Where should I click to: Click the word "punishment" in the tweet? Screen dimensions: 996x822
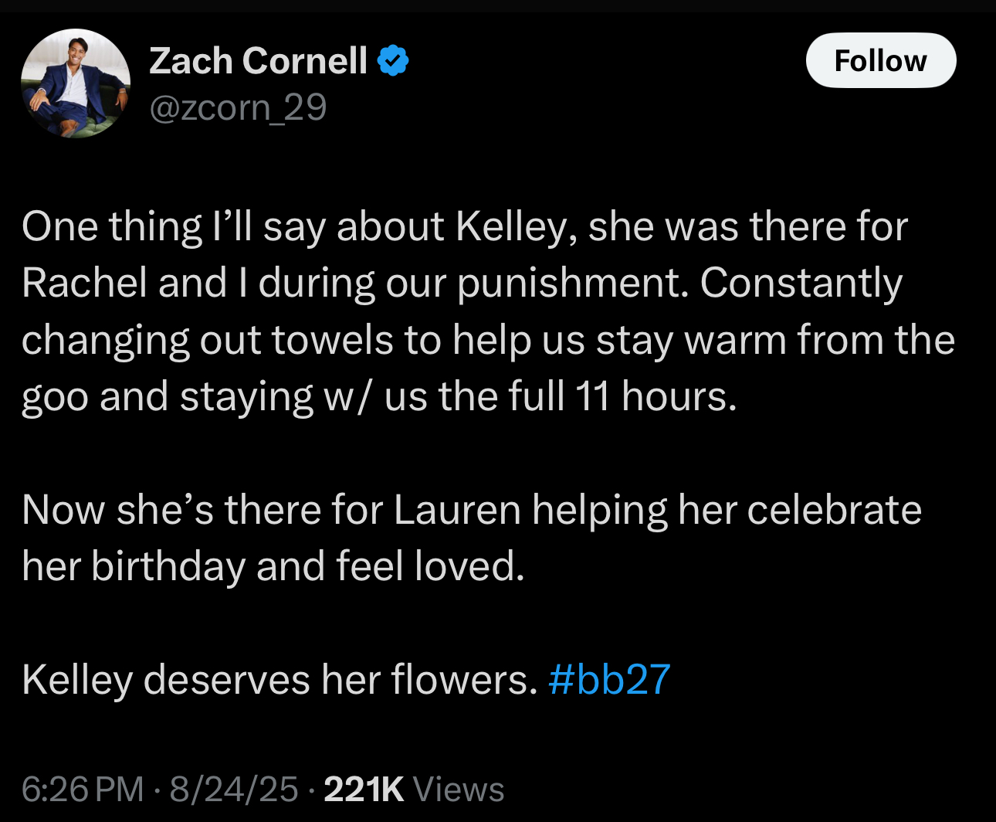click(x=571, y=284)
